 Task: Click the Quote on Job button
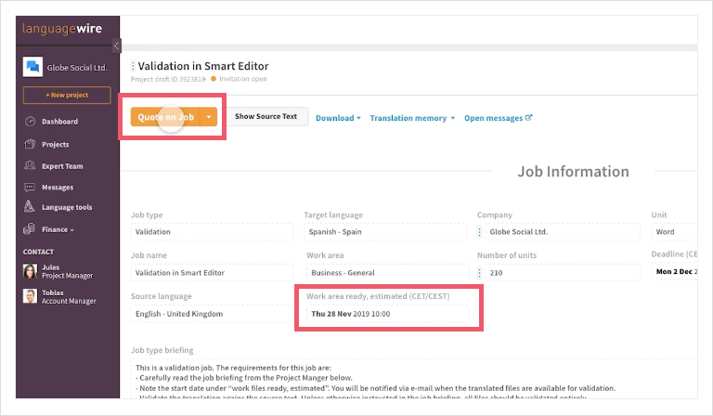point(165,117)
